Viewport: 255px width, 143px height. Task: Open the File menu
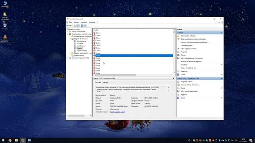point(70,22)
